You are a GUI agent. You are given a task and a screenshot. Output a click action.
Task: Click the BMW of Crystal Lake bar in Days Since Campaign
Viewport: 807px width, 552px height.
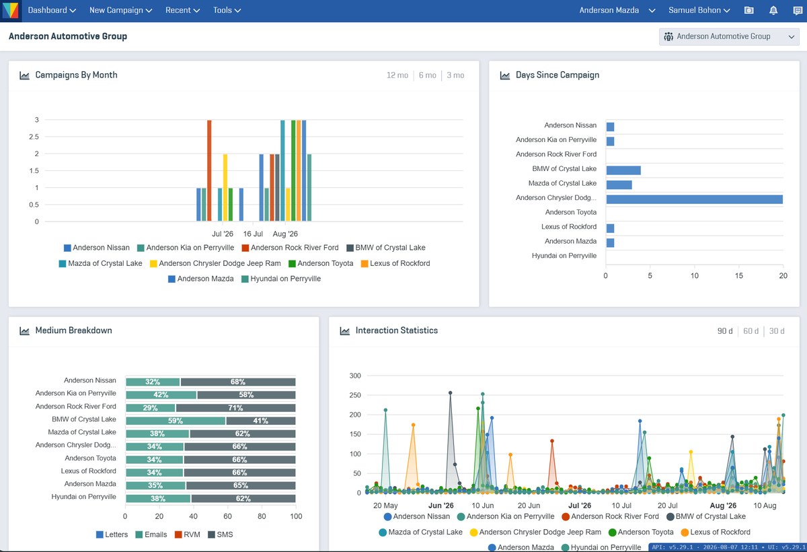623,170
